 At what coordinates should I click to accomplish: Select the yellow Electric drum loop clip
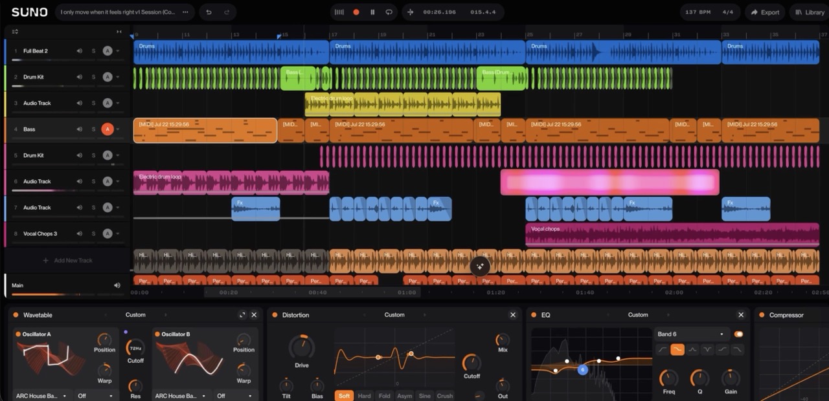coord(403,104)
